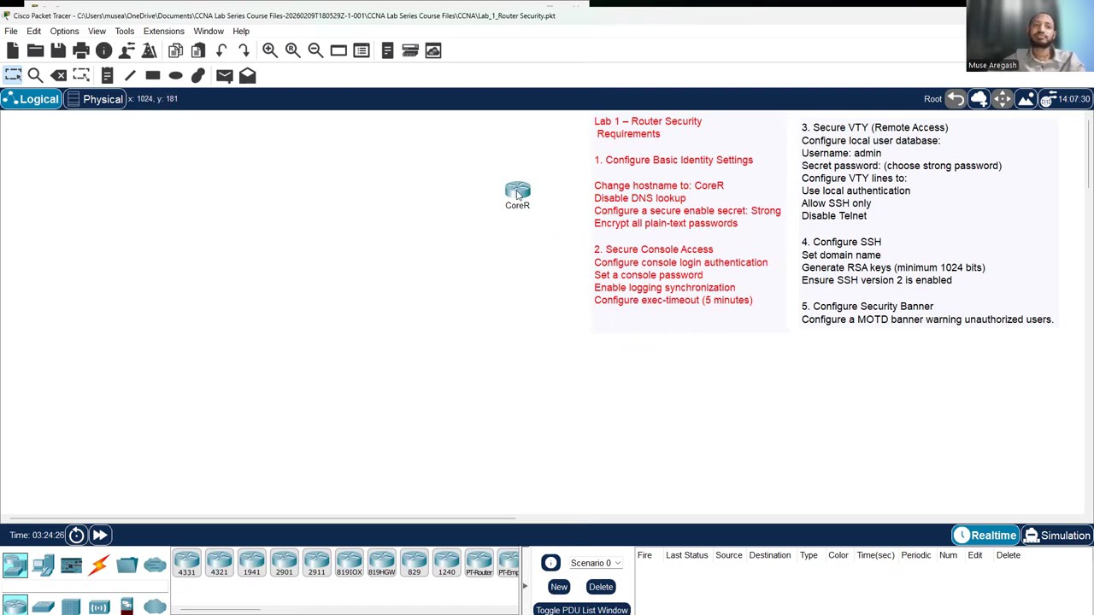This screenshot has height=615, width=1094.
Task: Click Power Cycle Devices button
Action: click(76, 535)
